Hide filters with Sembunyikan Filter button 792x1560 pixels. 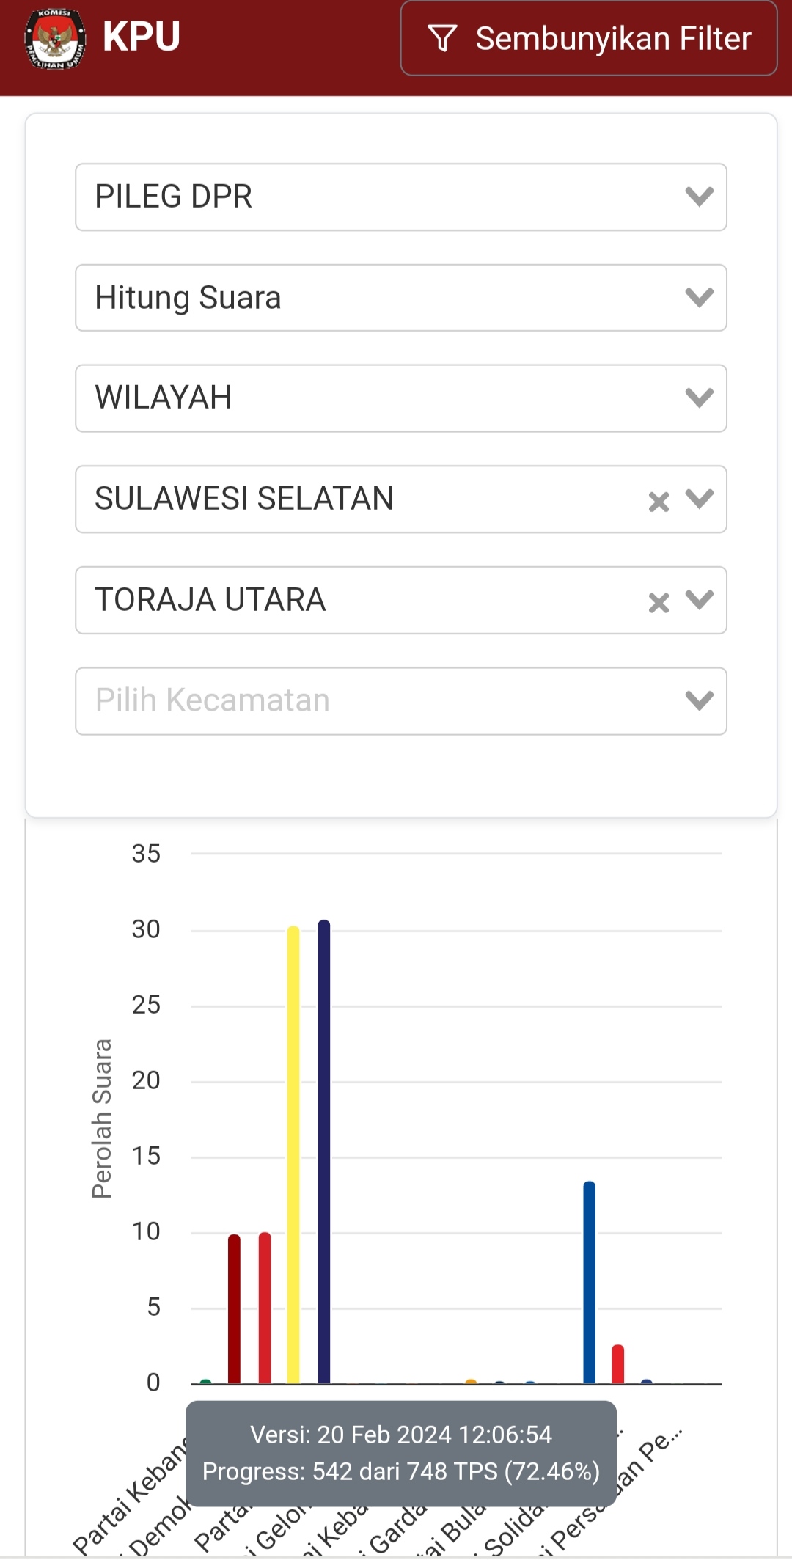pyautogui.click(x=589, y=38)
